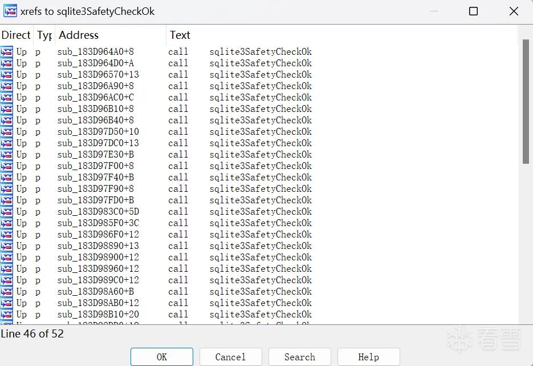Select address sub_183D96570+13
The width and height of the screenshot is (533, 366).
tap(98, 75)
